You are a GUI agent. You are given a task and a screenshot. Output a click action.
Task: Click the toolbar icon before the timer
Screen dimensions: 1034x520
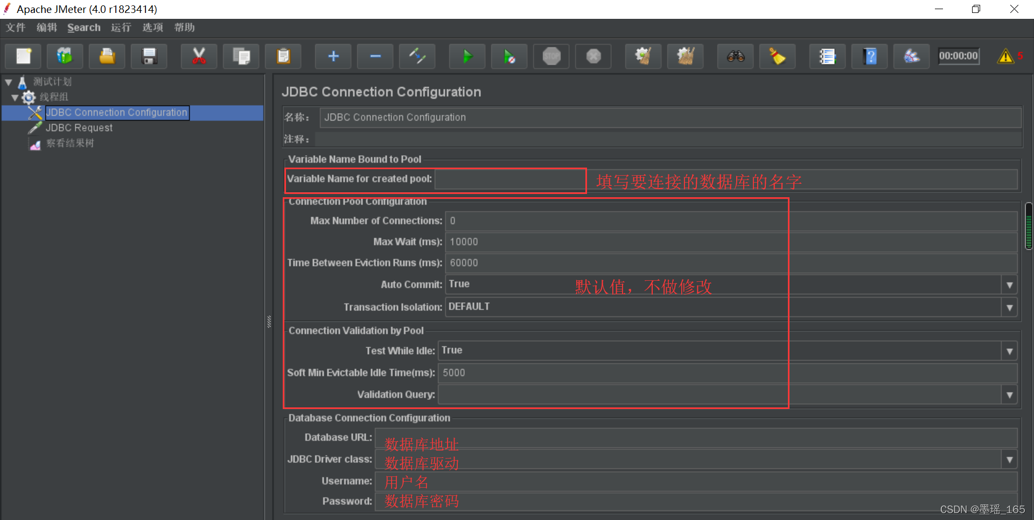(x=912, y=56)
